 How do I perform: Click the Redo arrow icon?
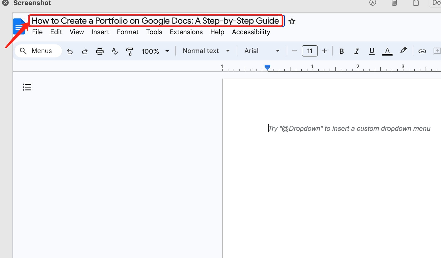click(84, 51)
